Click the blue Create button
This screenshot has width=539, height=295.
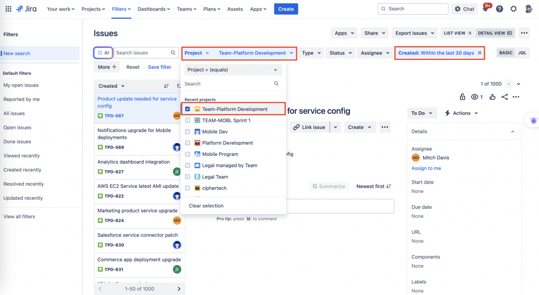click(286, 9)
